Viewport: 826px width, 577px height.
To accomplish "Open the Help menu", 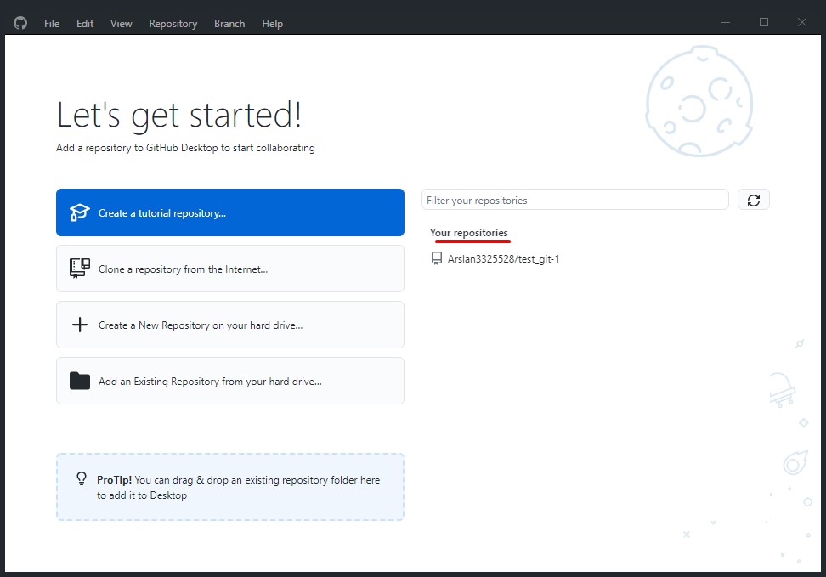I will coord(272,24).
